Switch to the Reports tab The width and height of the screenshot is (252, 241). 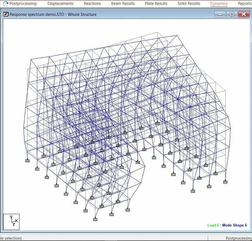tap(244, 3)
